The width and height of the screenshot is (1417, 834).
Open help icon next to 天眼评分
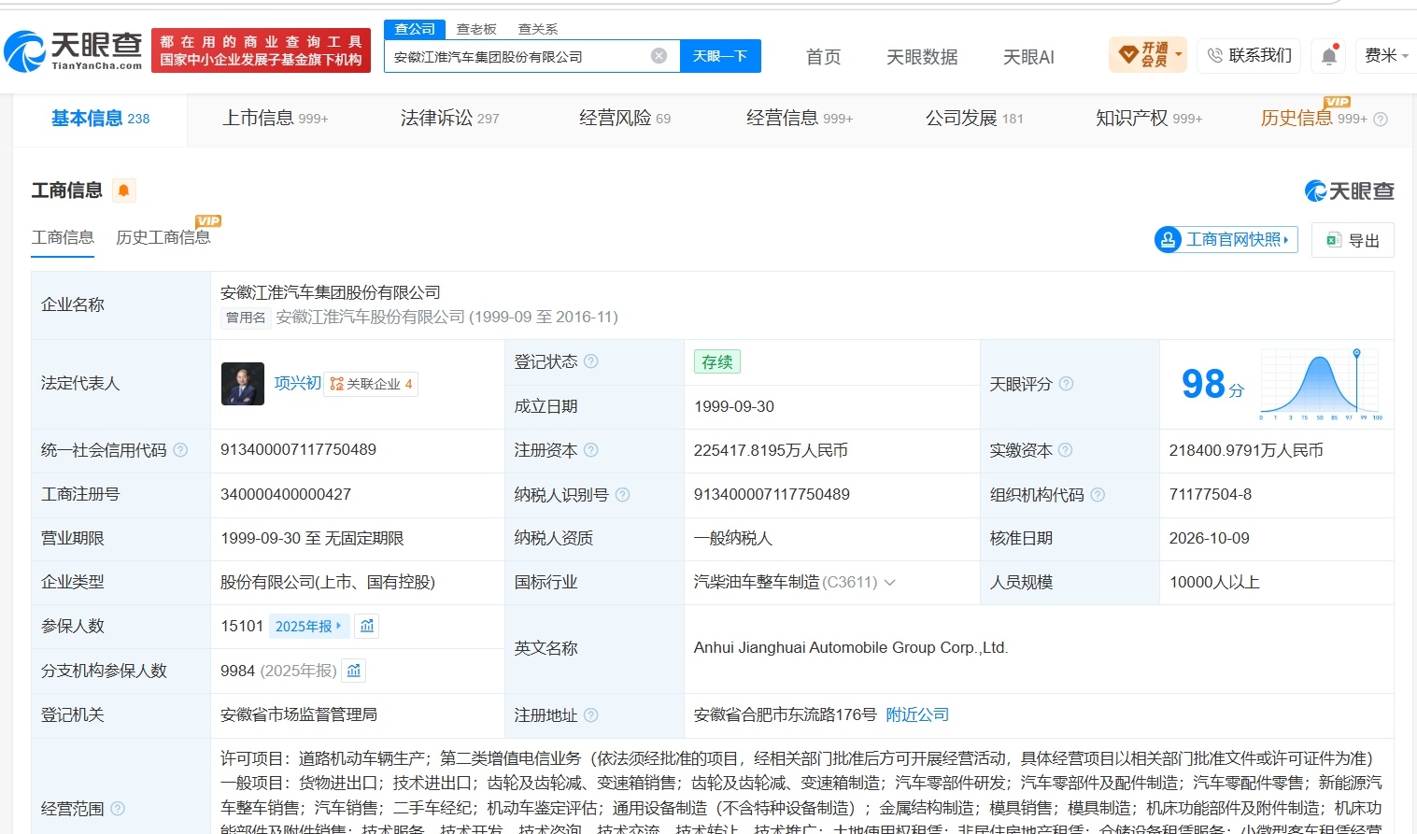point(1066,384)
